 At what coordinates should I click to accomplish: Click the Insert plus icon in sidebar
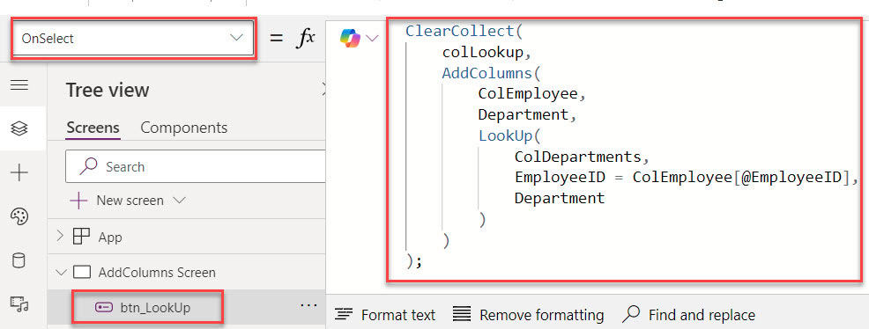[x=19, y=173]
